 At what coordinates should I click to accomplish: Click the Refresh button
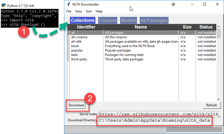point(212,105)
